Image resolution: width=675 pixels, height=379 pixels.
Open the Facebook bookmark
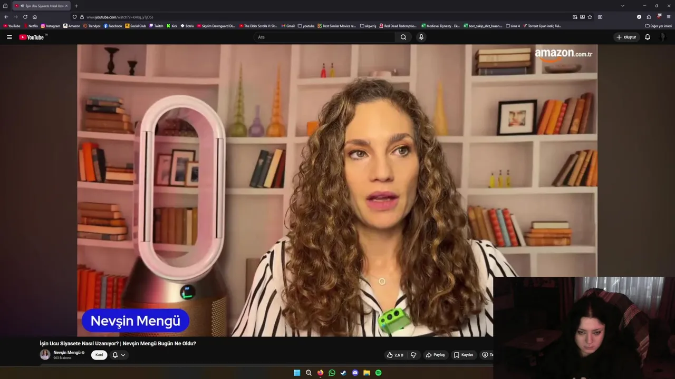click(x=113, y=26)
